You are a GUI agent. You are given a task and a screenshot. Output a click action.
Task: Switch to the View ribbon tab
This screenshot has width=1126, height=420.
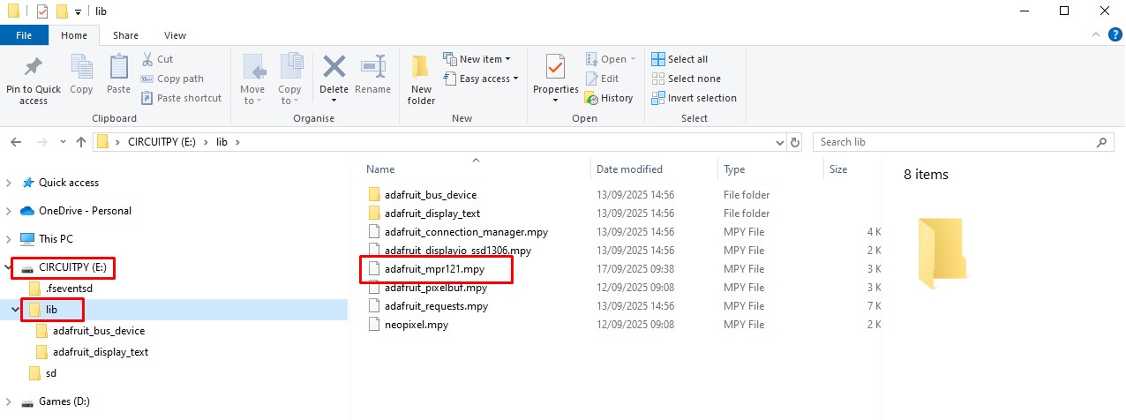point(175,35)
